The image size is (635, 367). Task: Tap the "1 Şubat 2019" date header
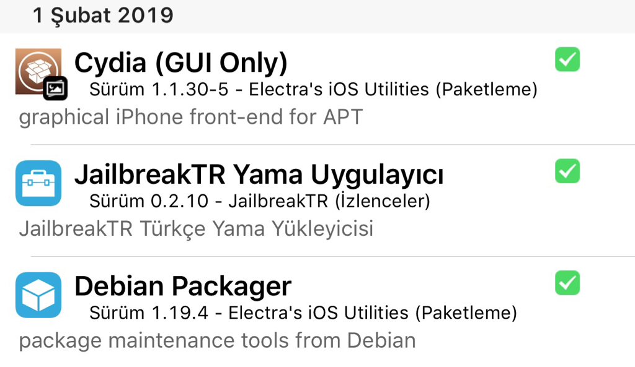[x=103, y=15]
